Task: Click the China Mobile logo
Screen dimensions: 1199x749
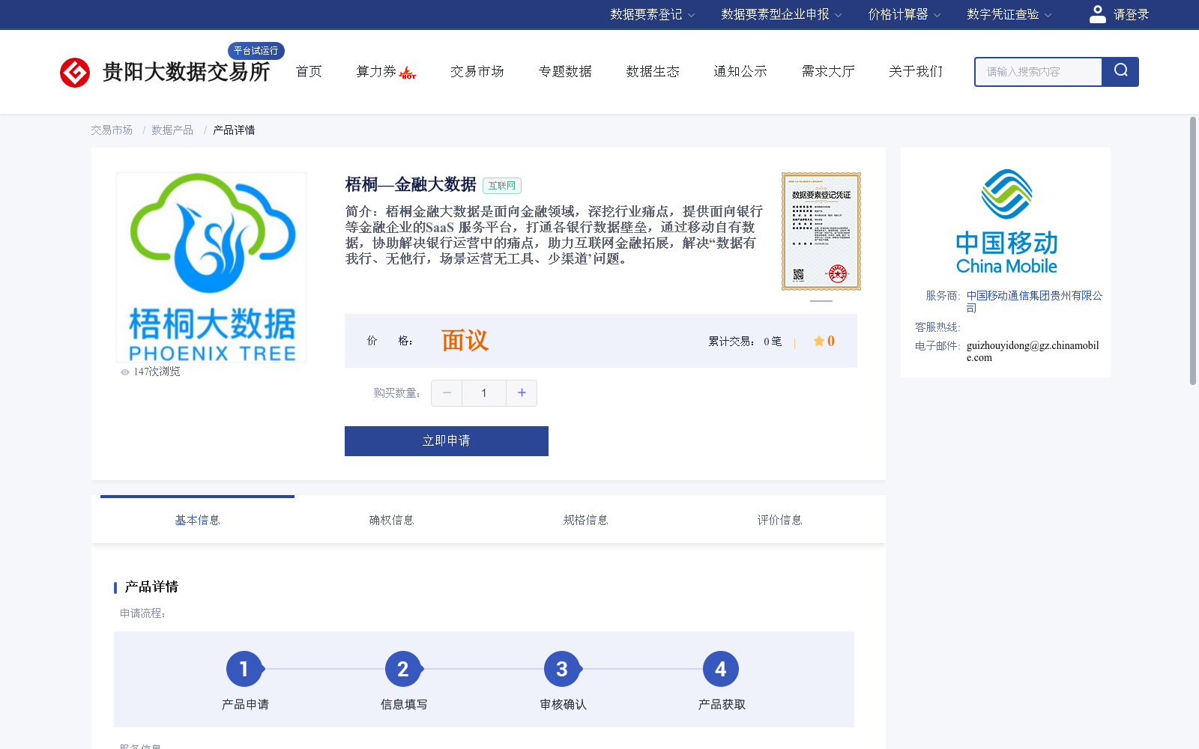Action: click(x=1006, y=222)
